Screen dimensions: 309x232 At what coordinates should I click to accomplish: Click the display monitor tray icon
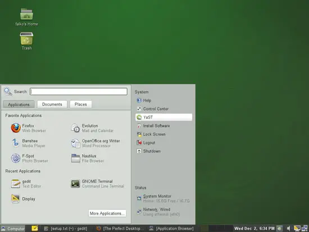[297, 229]
